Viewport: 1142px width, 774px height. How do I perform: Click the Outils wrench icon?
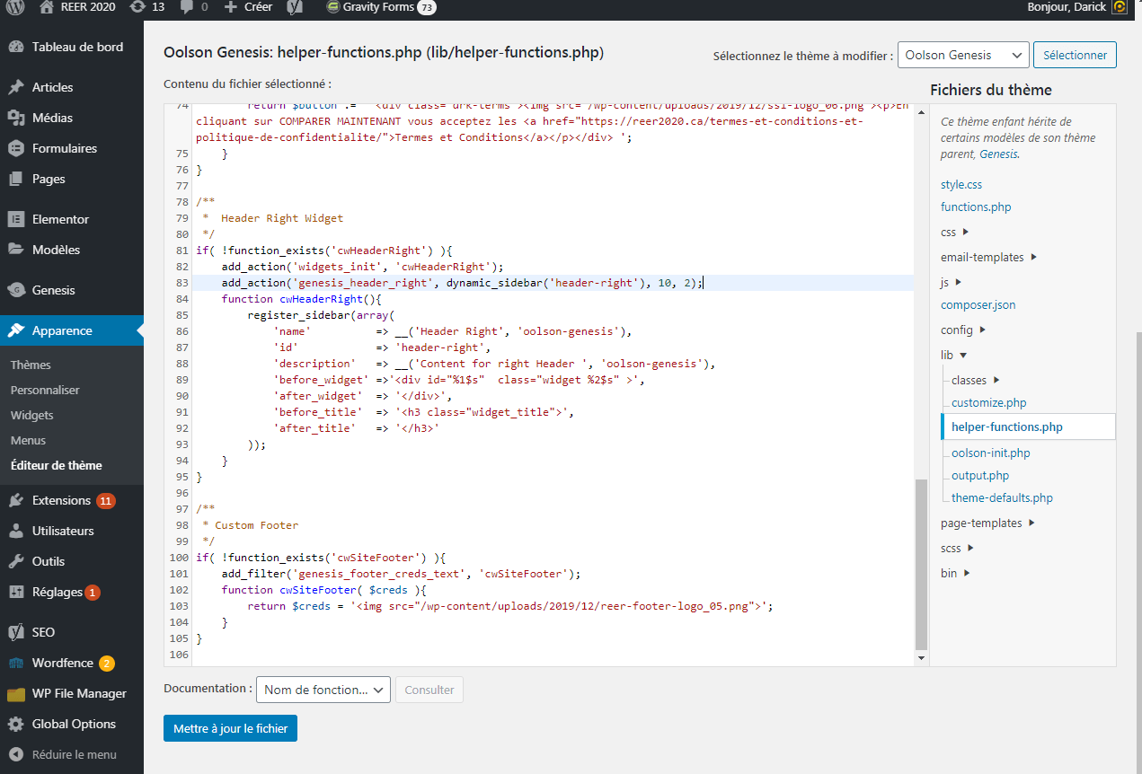point(16,561)
